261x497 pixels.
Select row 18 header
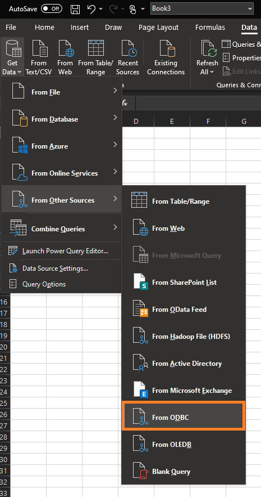4,324
